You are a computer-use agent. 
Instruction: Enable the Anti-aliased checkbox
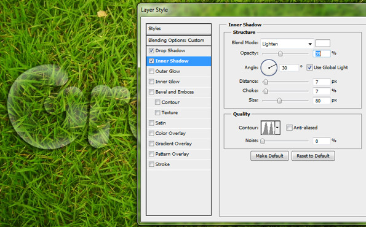(x=289, y=128)
